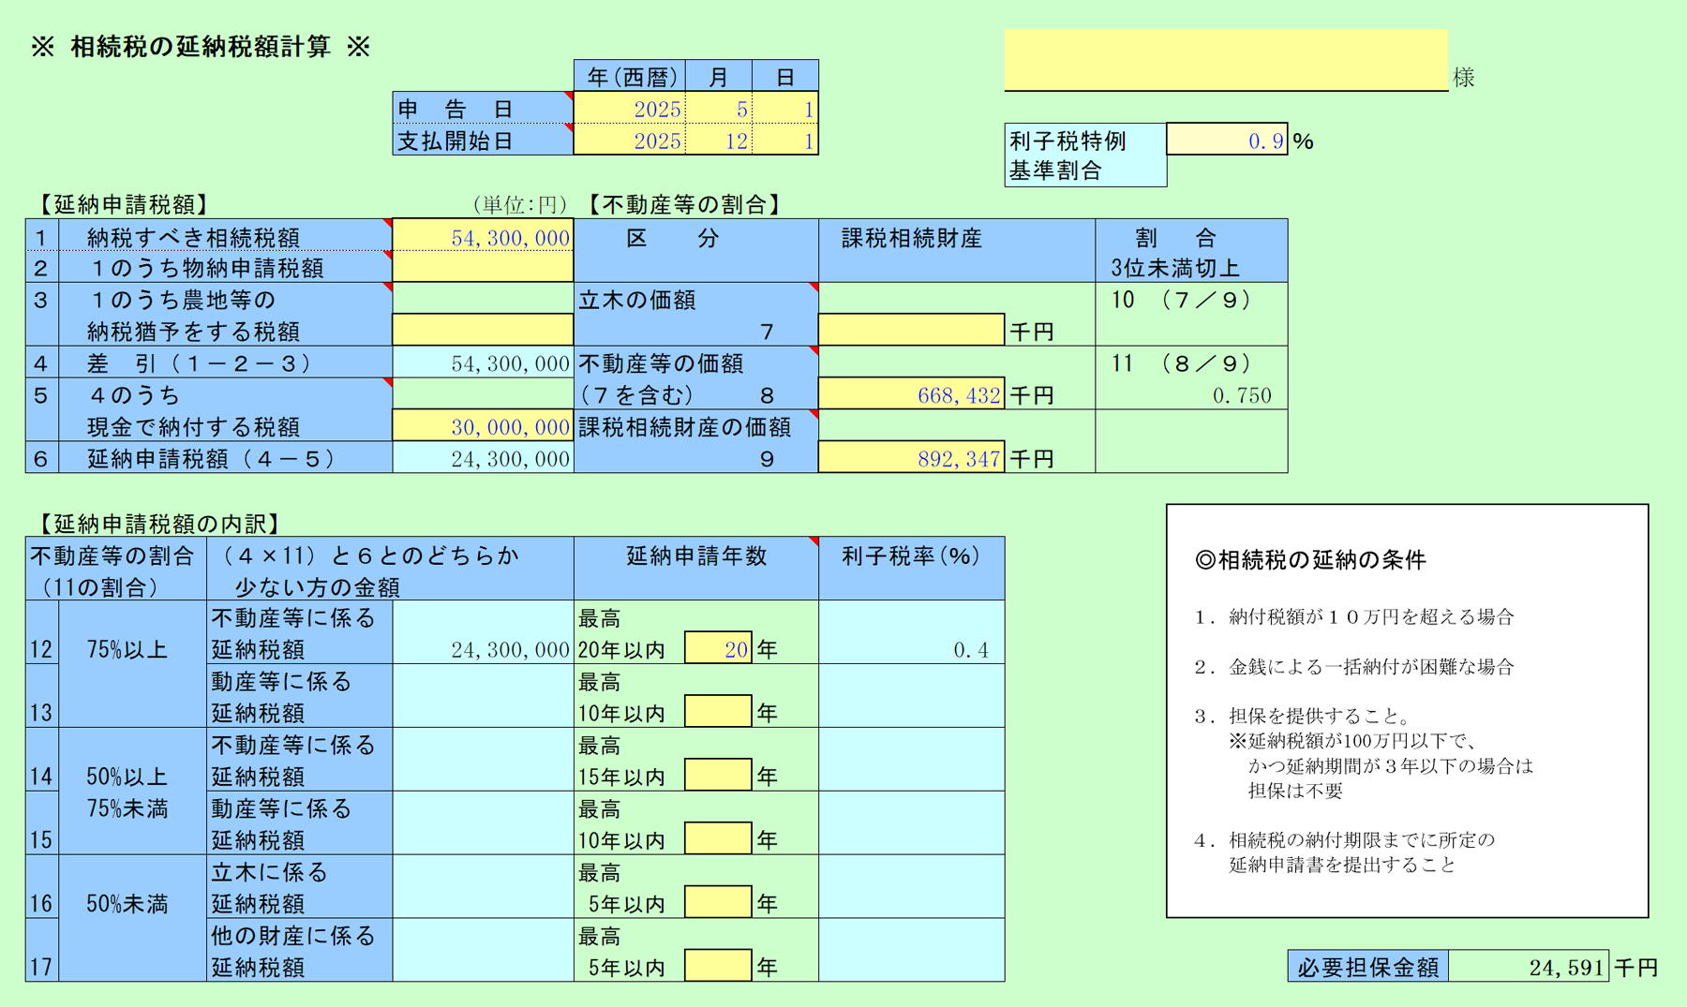1687x1007 pixels.
Task: Click the empty 物納申請税額 input cell
Action: click(483, 267)
